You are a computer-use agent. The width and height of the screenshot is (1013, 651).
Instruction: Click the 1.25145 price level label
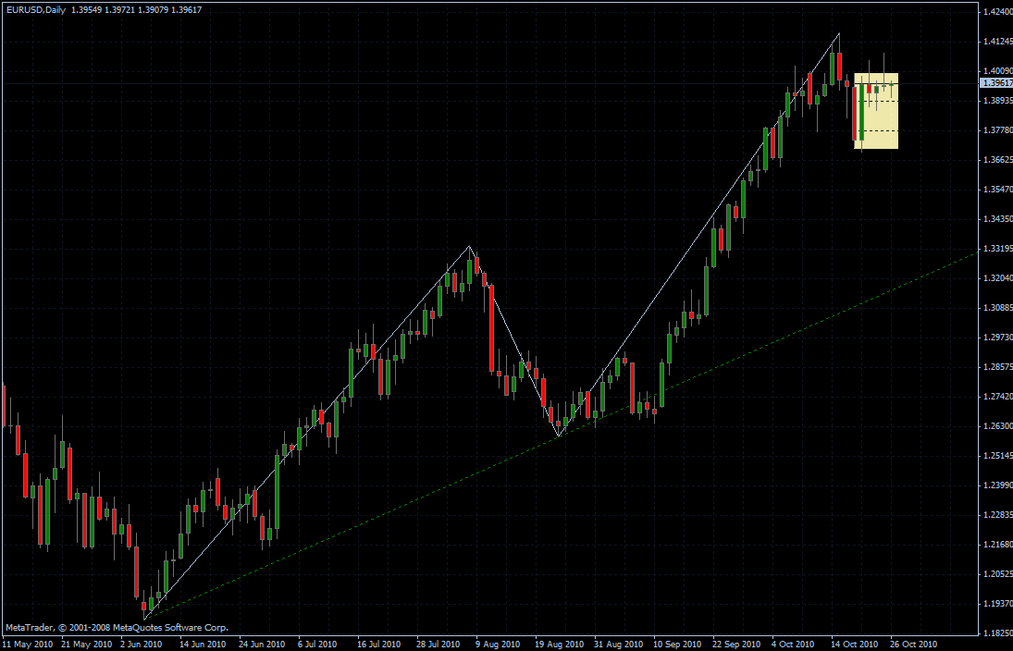click(x=997, y=456)
